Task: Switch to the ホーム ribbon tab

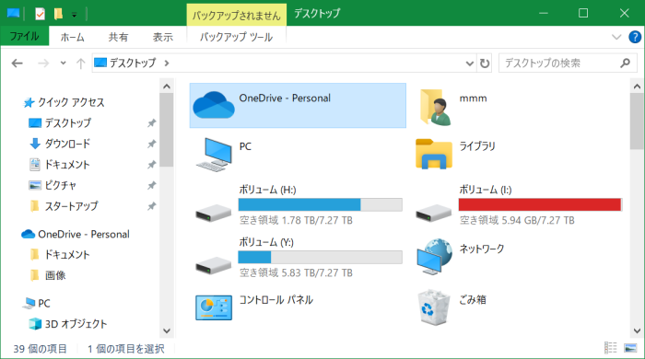Action: tap(73, 37)
